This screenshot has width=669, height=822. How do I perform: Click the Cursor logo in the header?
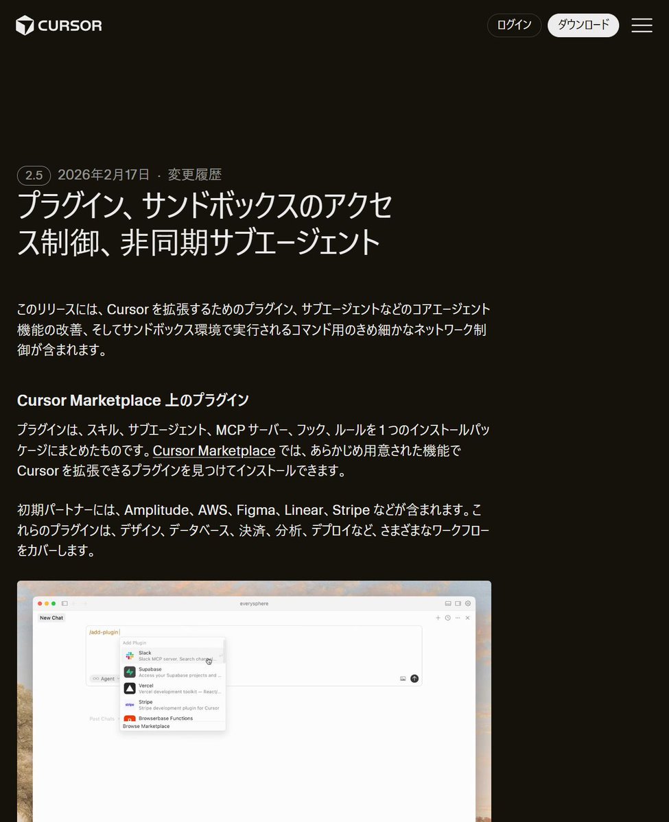click(59, 25)
